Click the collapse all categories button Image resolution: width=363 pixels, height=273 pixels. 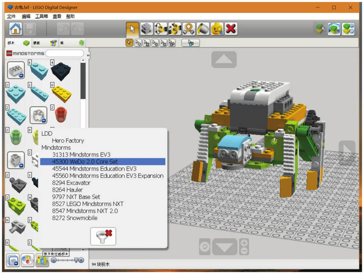[x=12, y=260]
